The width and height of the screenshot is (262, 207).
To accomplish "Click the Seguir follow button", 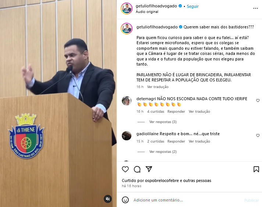I will 193,6.
